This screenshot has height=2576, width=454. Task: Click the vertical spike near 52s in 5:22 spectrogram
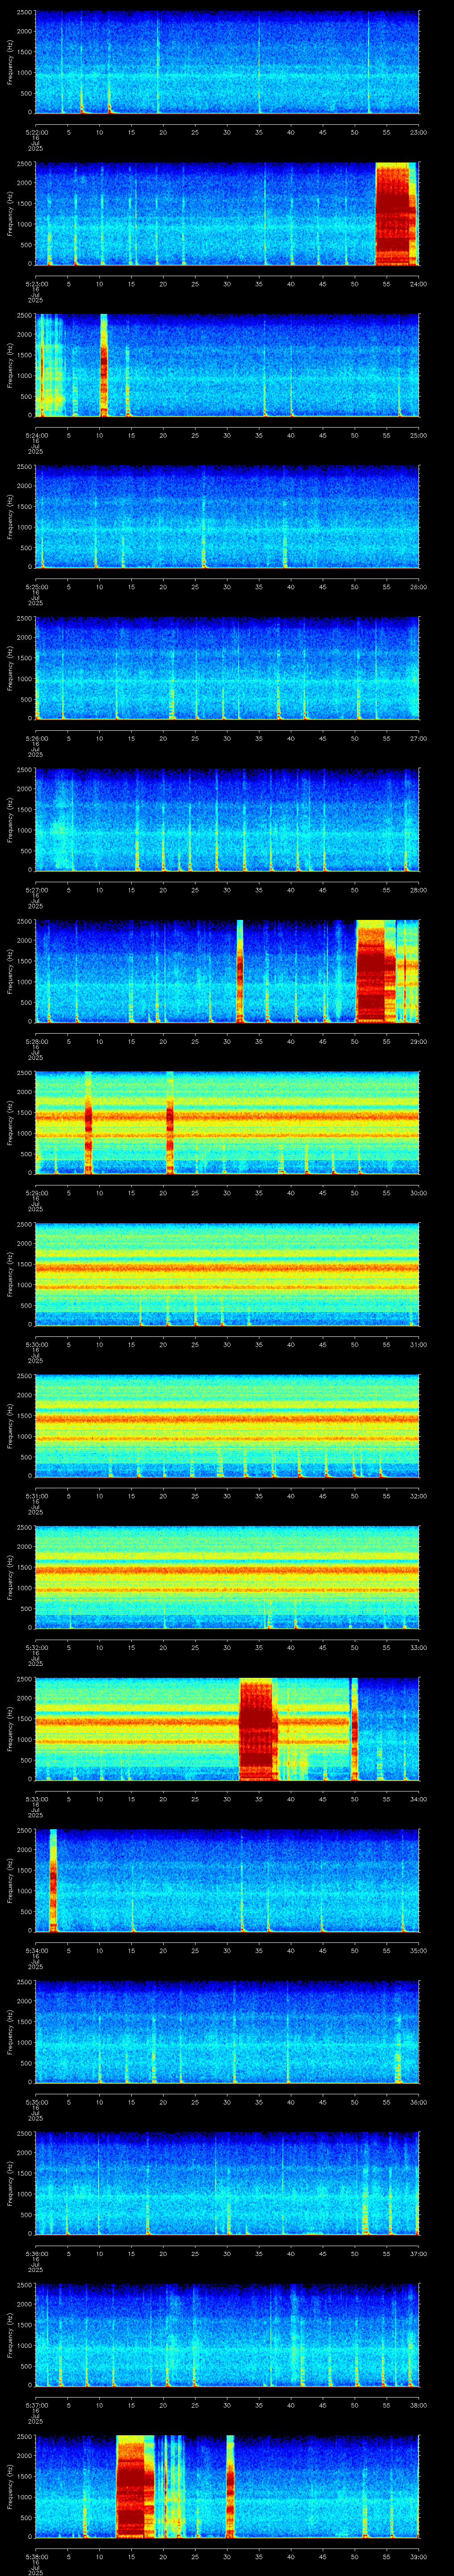(368, 63)
